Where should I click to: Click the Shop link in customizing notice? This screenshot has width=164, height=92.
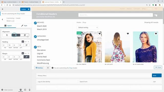[x=18, y=14]
